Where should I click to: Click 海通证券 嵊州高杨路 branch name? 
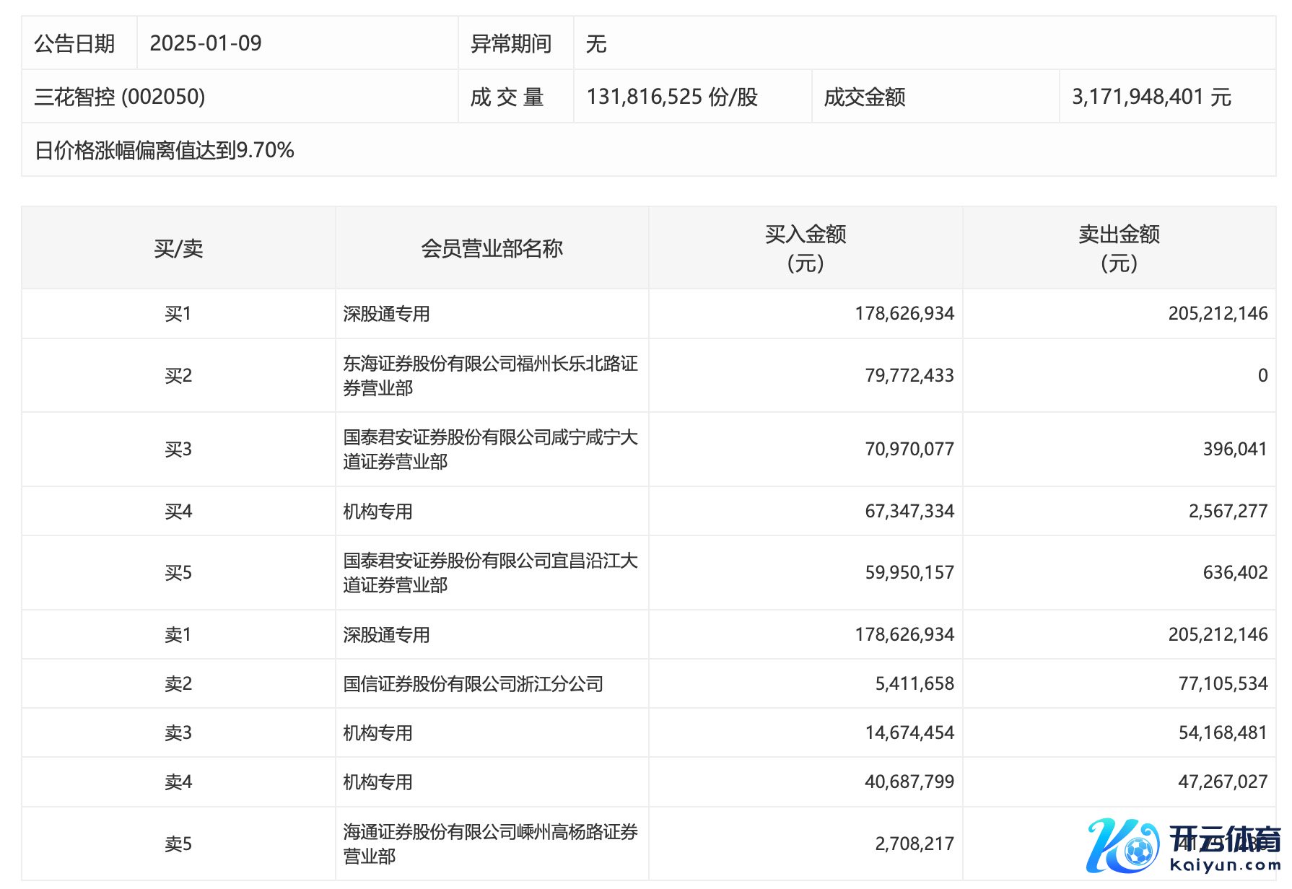[490, 844]
